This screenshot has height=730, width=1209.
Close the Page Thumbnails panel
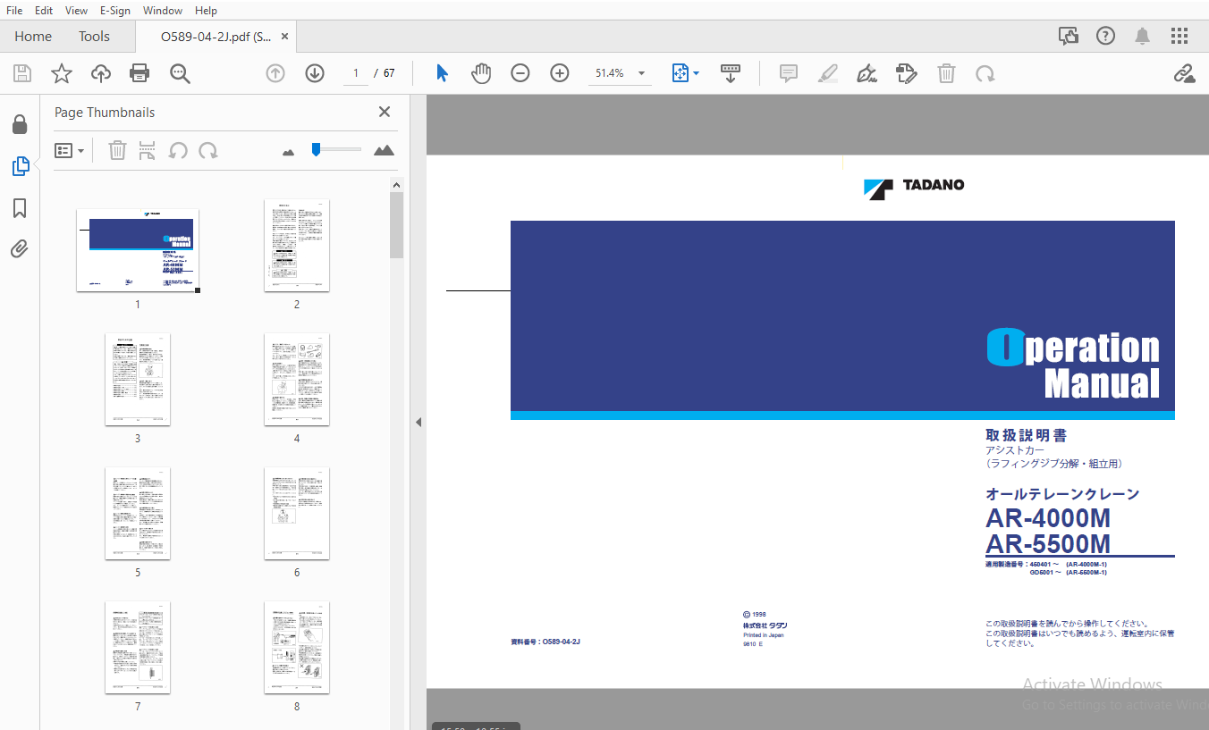pos(385,112)
